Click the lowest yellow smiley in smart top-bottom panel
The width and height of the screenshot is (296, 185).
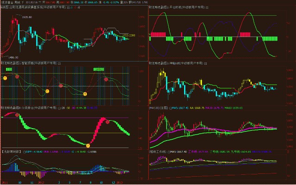[x=85, y=94]
